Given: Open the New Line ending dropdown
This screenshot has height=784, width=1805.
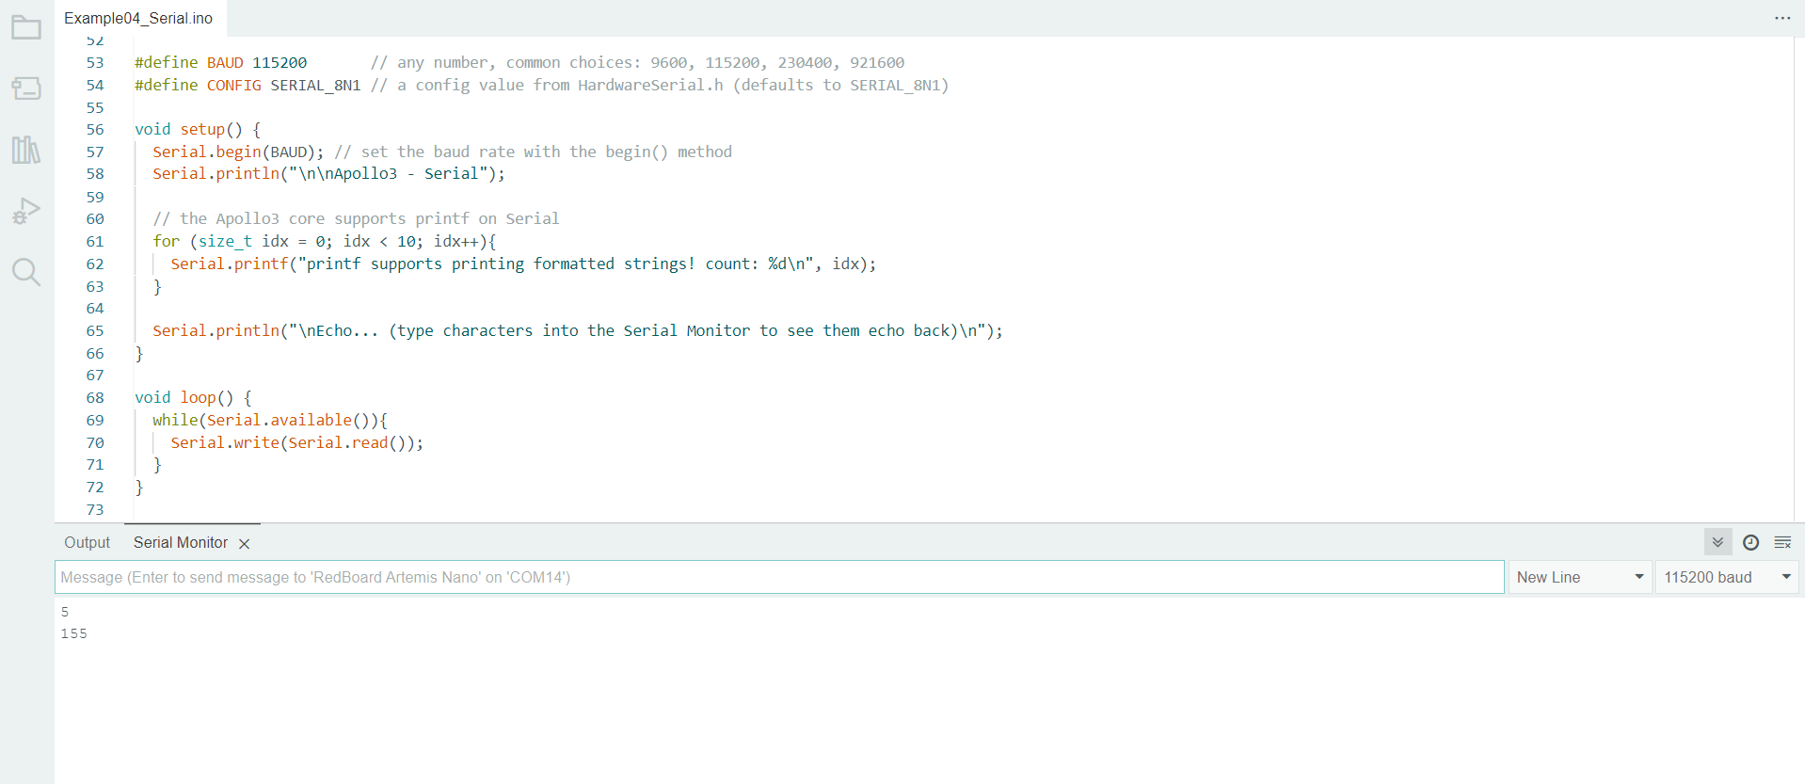Looking at the screenshot, I should click(1580, 577).
